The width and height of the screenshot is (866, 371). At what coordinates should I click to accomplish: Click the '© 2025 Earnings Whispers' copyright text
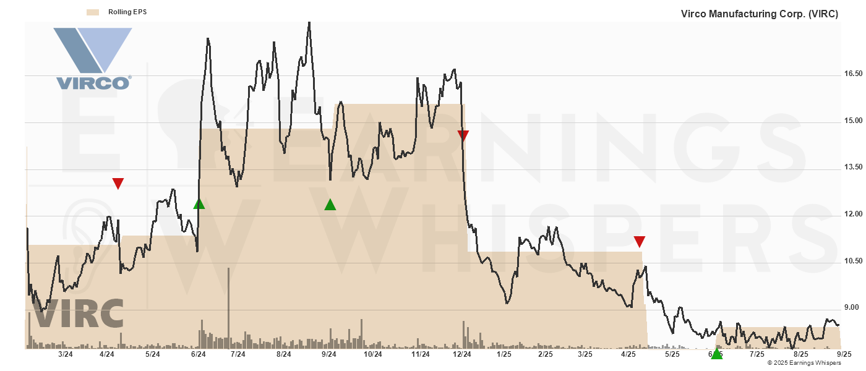click(804, 363)
